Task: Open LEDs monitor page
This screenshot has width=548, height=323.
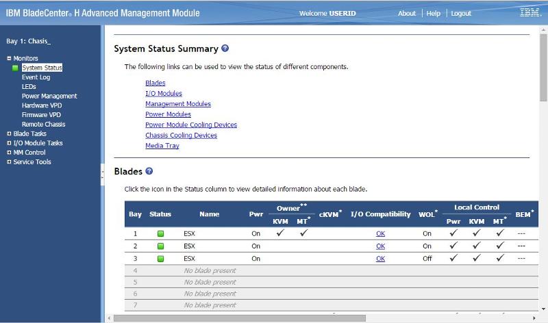Action: click(29, 87)
